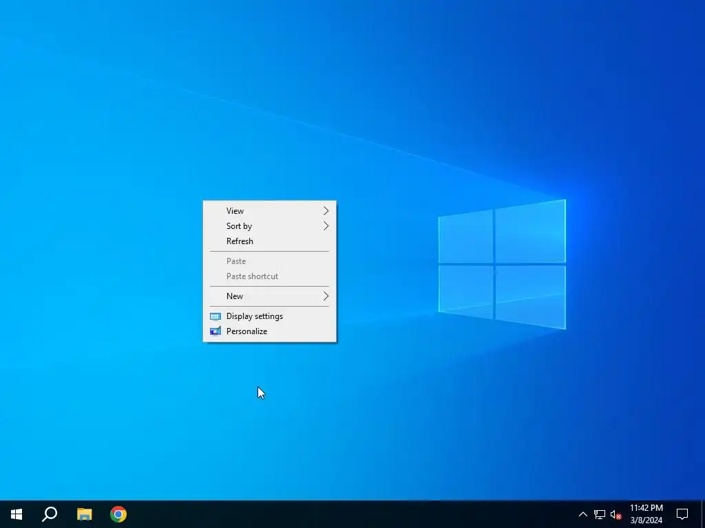Launch File Explorer from taskbar
The height and width of the screenshot is (528, 705).
point(84,514)
